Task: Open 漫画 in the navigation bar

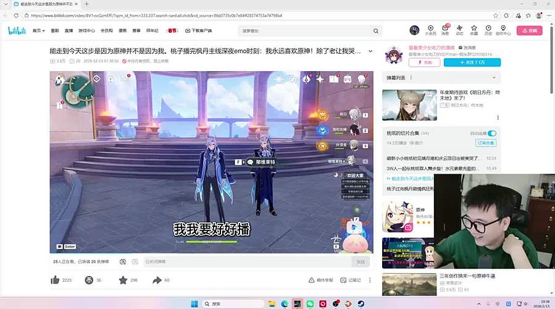Action: point(122,31)
